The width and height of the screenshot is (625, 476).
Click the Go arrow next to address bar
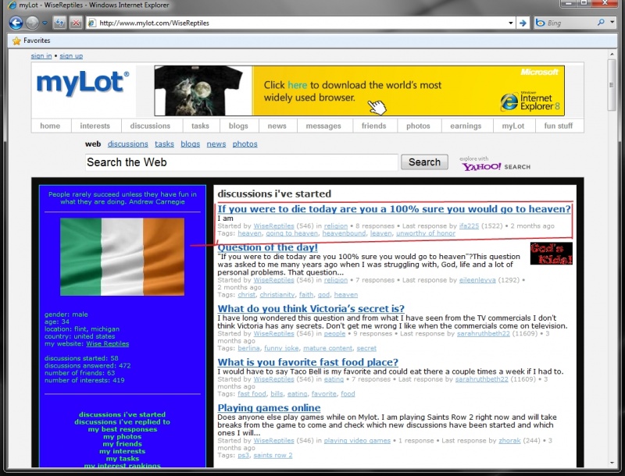pyautogui.click(x=523, y=23)
